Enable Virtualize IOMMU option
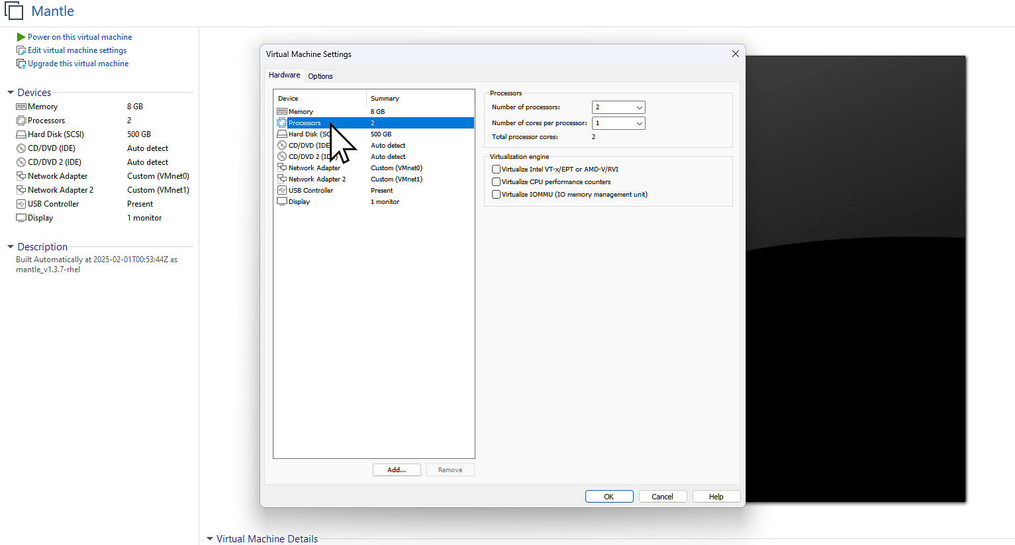This screenshot has height=545, width=1015. point(496,194)
